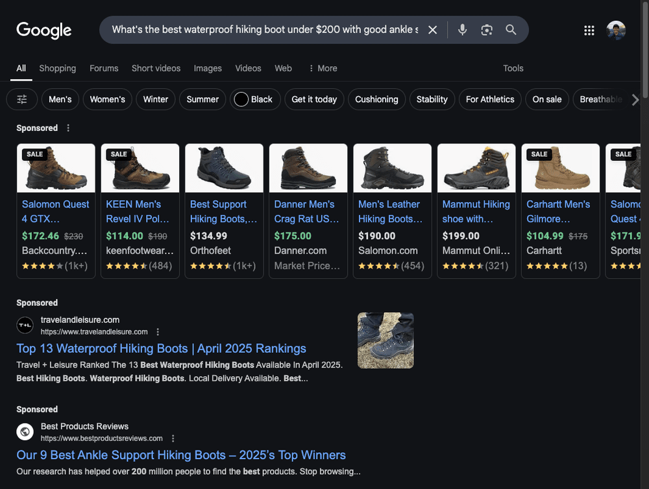Open travelandleisure.com ad options menu
The image size is (649, 489).
(x=158, y=332)
